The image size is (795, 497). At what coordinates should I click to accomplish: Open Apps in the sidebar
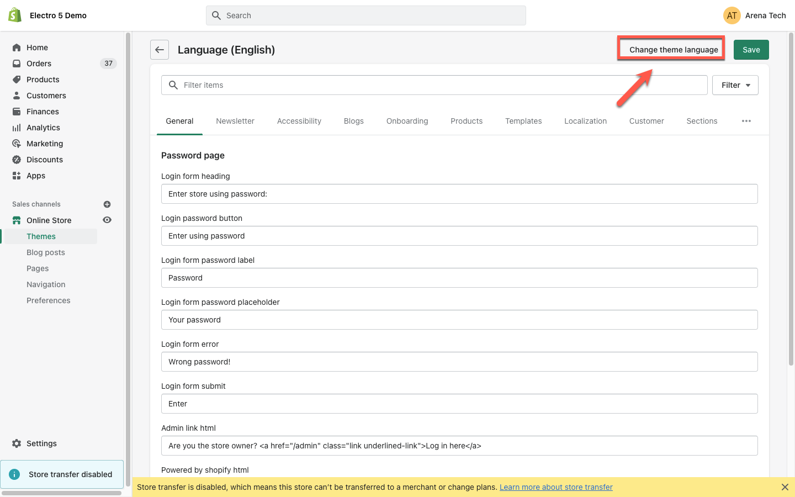36,176
